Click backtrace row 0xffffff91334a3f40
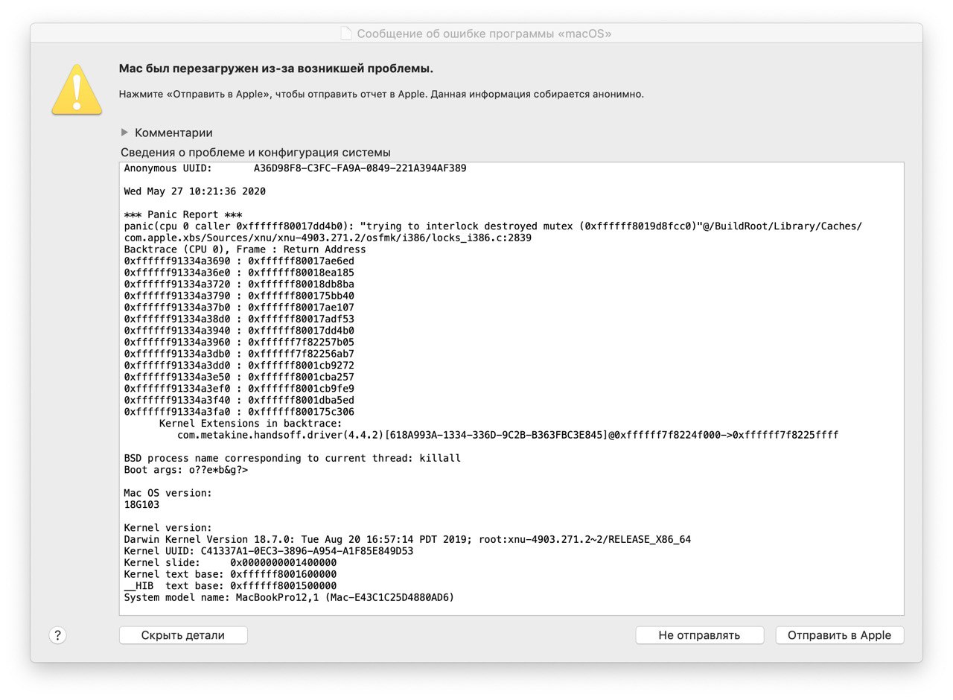The image size is (953, 700). click(239, 400)
